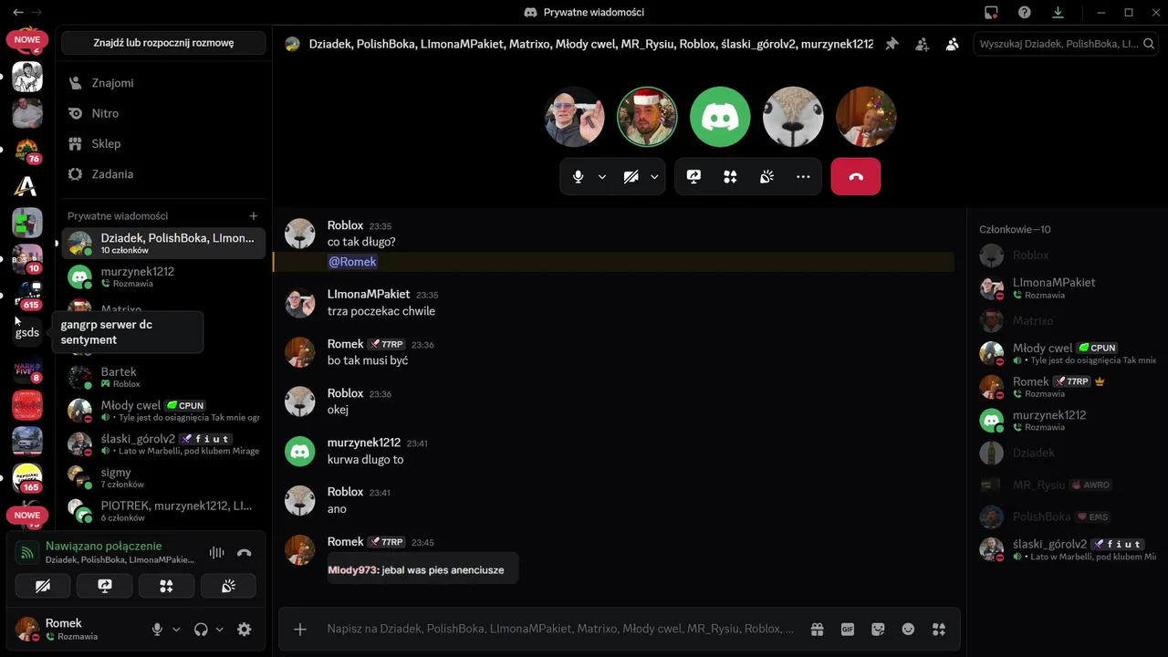Toggle the member list visibility

[x=953, y=44]
